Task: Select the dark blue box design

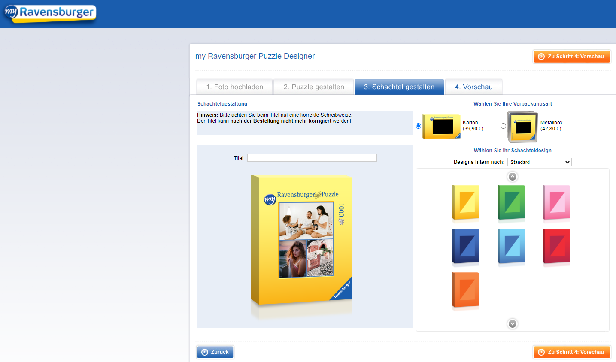Action: click(x=466, y=246)
